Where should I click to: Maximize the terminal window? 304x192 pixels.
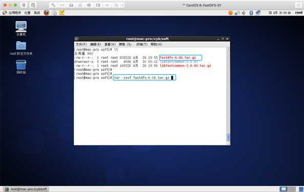222,39
